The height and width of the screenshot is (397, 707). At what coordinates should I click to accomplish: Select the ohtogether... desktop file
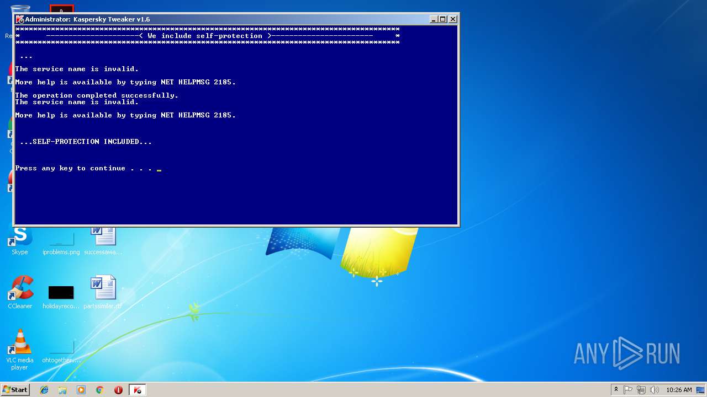pos(61,352)
